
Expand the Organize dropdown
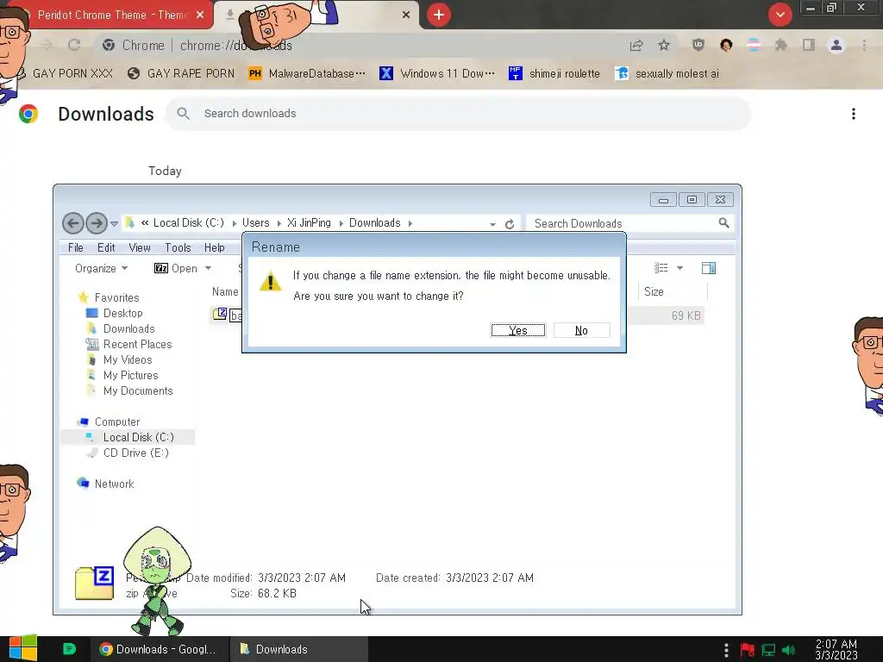click(x=101, y=269)
